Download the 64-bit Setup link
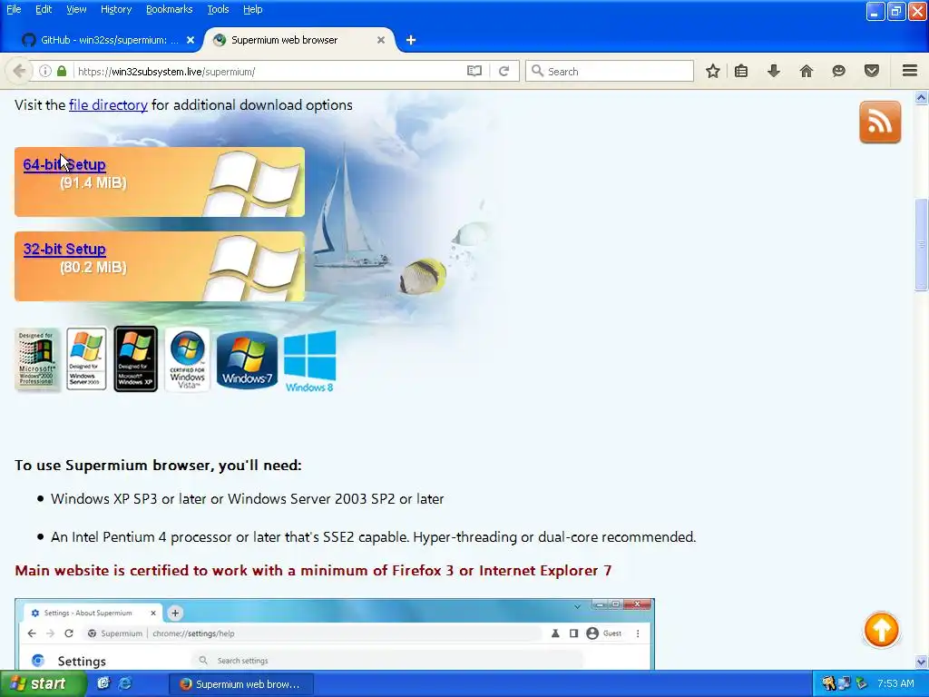 64,164
